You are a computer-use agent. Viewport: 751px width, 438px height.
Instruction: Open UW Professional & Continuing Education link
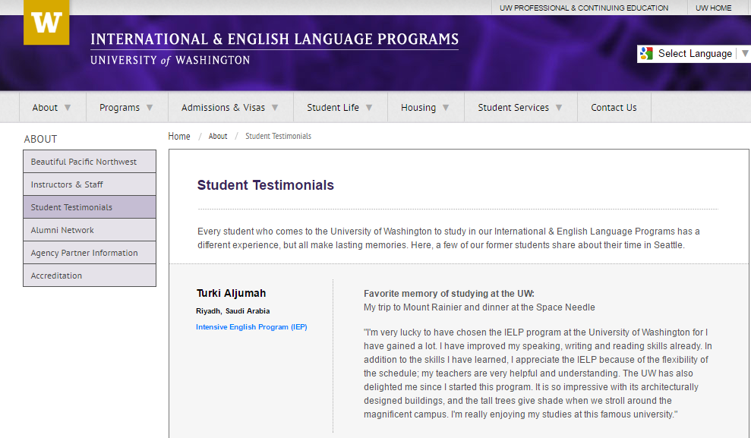[584, 8]
